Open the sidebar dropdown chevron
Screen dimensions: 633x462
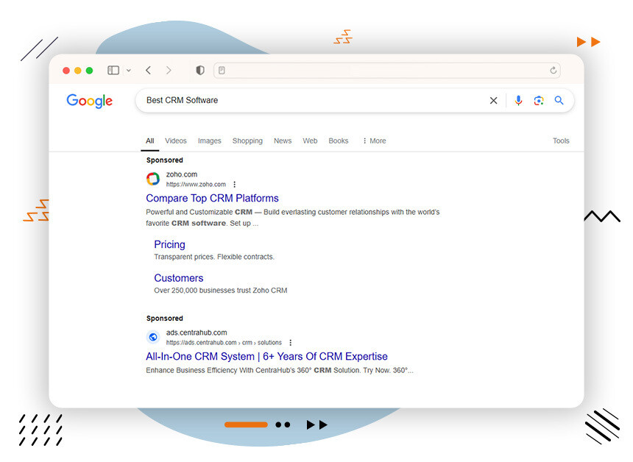(129, 71)
